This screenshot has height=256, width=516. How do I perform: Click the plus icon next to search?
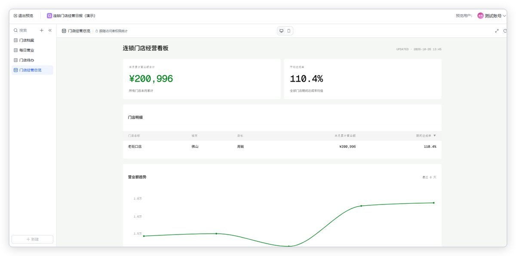(42, 30)
